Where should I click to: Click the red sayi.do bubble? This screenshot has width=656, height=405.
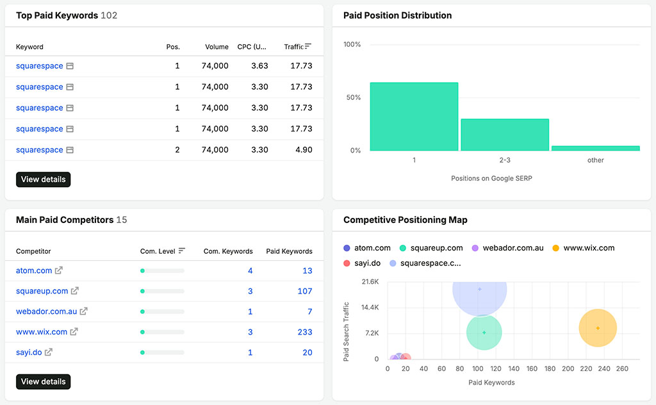(x=406, y=357)
